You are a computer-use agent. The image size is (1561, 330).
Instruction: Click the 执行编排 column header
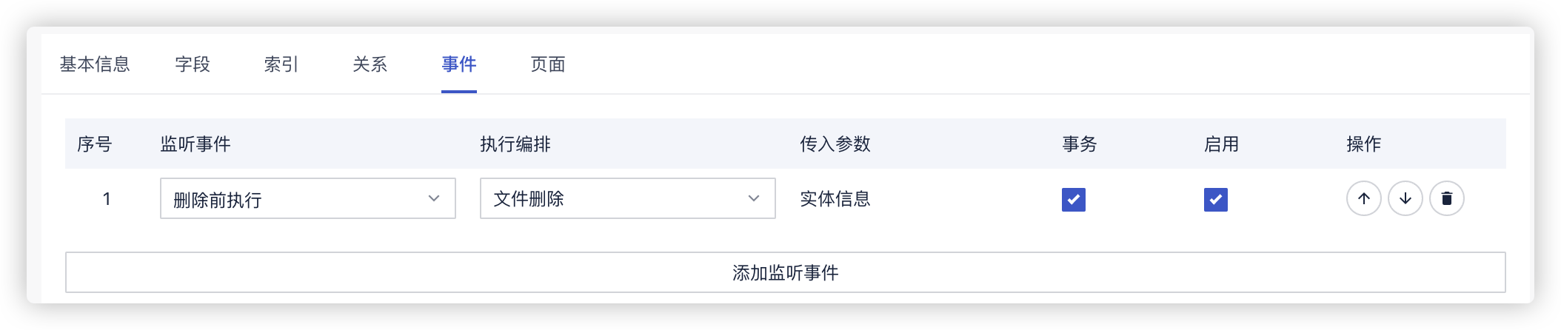click(x=515, y=144)
